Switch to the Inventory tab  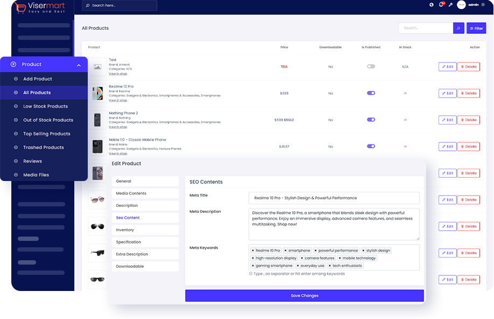pyautogui.click(x=145, y=230)
